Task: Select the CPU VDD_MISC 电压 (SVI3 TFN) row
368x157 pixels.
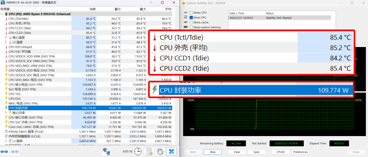Action: pyautogui.click(x=86, y=80)
